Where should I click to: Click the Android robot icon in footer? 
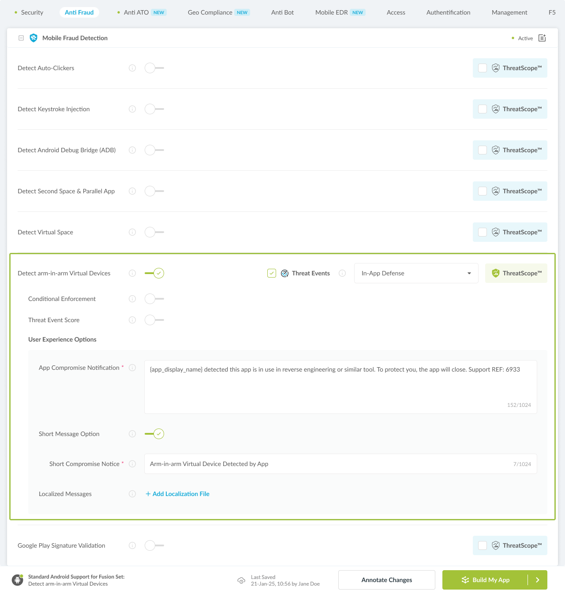(x=18, y=580)
